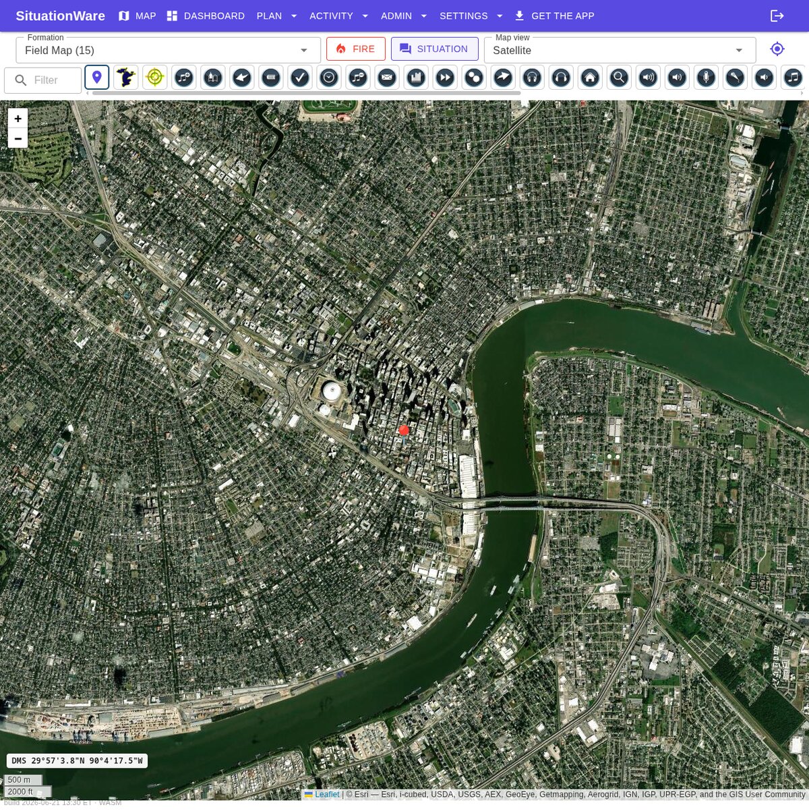
Task: Click the purple location pin icon
Action: click(97, 78)
